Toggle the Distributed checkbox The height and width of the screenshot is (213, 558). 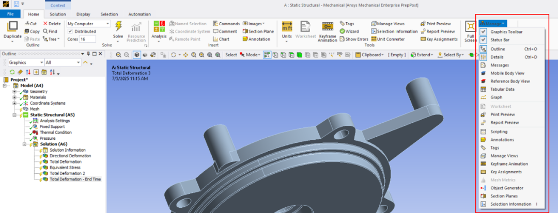(x=70, y=31)
